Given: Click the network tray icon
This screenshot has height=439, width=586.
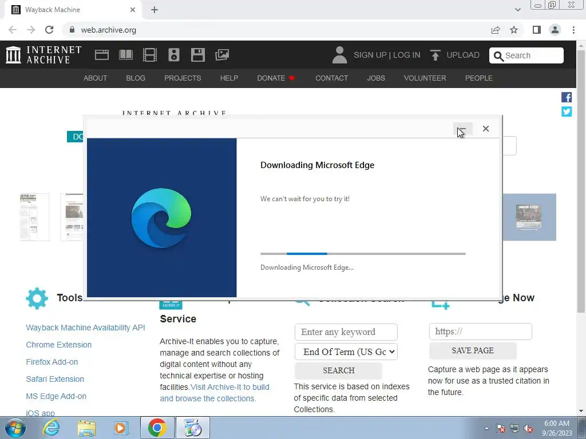Looking at the screenshot, I should coord(514,429).
